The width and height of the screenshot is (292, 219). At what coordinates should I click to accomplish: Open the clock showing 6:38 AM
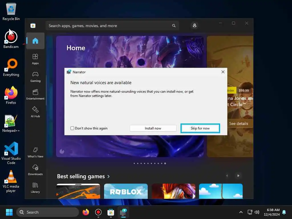coord(272,212)
